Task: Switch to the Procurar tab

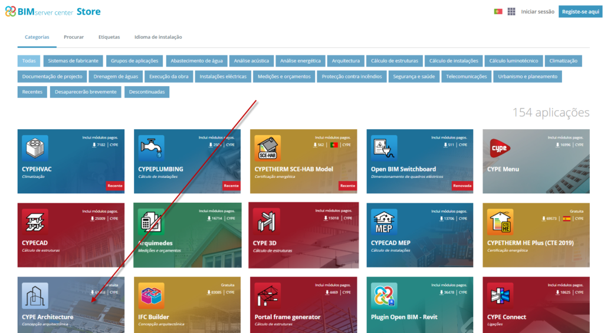Action: pos(74,37)
